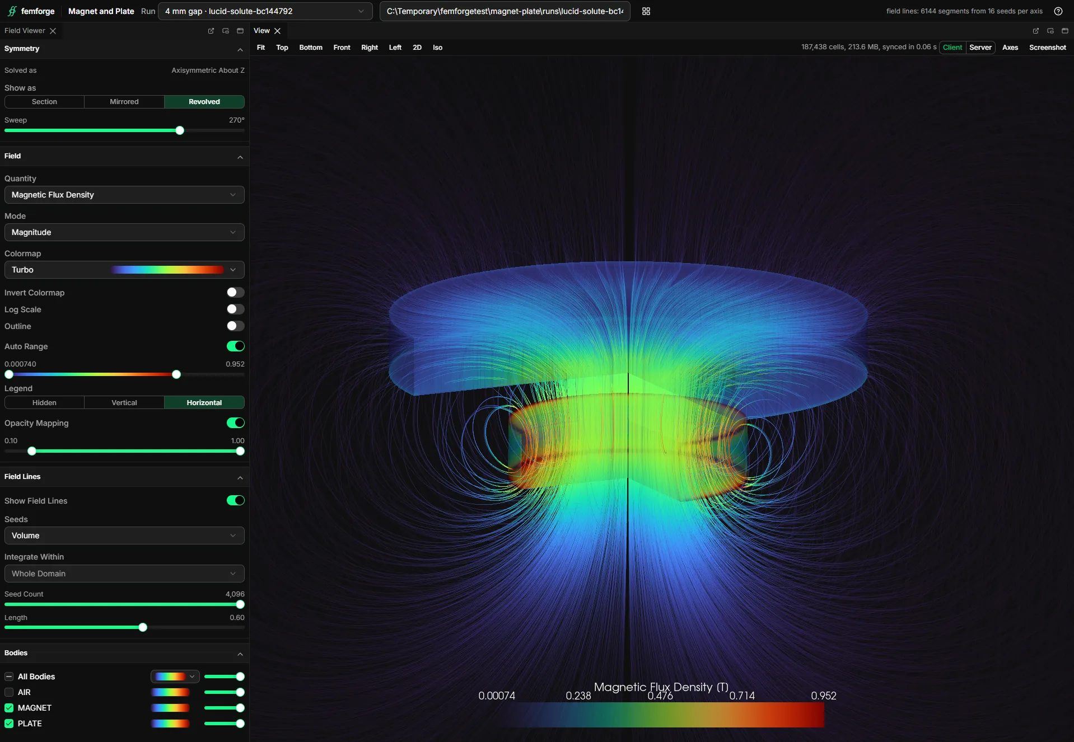Check the AIR body checkbox
This screenshot has height=742, width=1074.
point(9,692)
